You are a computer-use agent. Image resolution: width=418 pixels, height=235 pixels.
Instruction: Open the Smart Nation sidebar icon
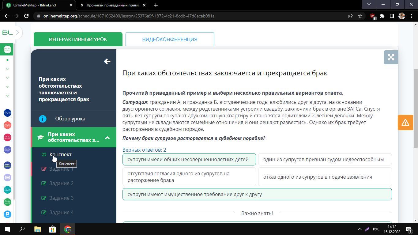tap(7, 165)
